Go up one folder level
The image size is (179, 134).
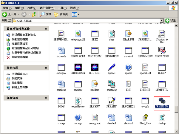pos(34,14)
